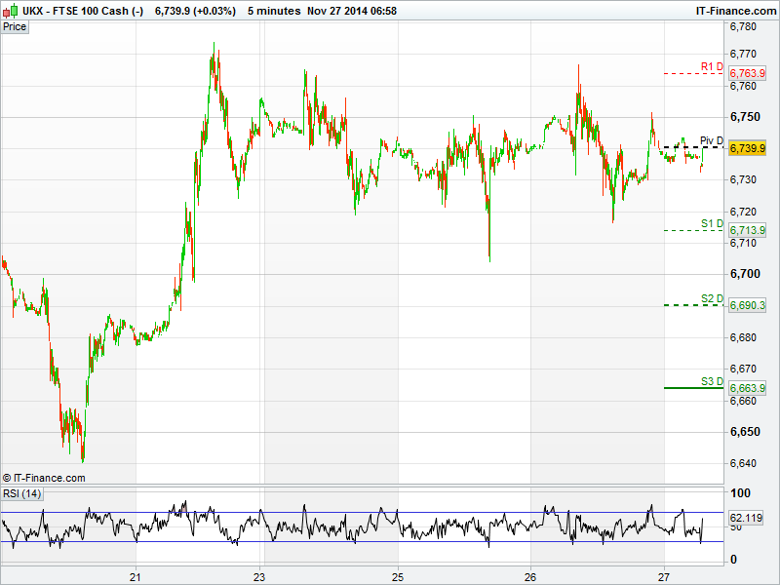Select the 5 minutes timeframe label

click(x=274, y=10)
